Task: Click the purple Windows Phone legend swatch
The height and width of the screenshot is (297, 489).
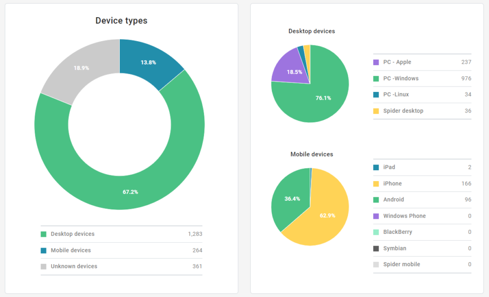Action: 376,216
